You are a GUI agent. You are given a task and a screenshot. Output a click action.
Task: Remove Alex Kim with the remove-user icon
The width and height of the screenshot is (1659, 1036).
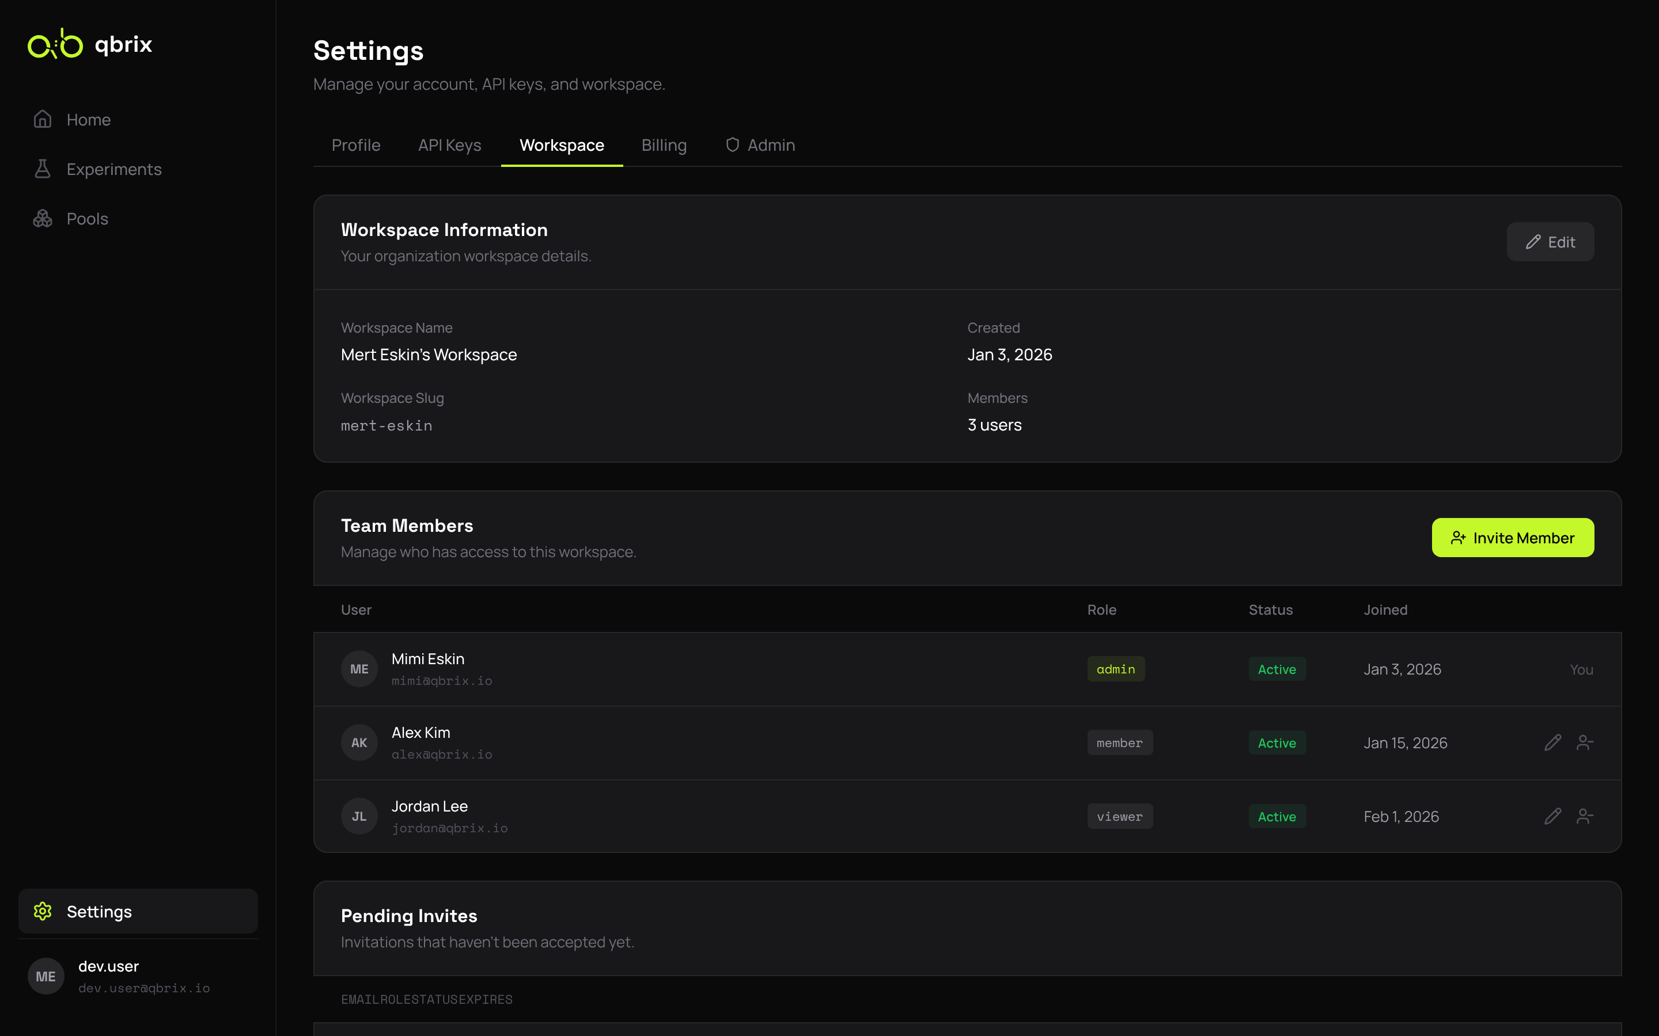pos(1585,742)
